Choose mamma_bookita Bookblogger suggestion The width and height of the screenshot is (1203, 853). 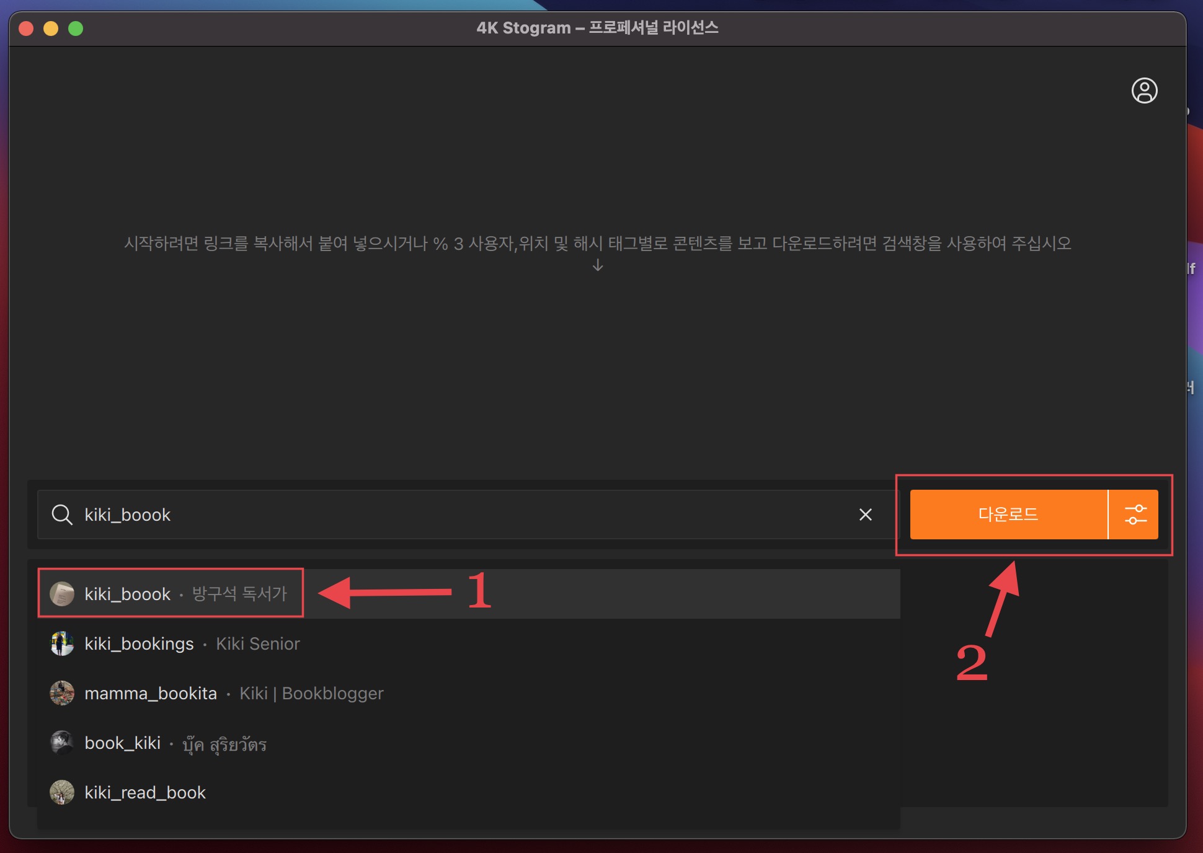point(234,693)
